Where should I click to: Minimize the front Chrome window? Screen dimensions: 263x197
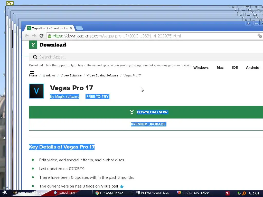[x=256, y=23]
